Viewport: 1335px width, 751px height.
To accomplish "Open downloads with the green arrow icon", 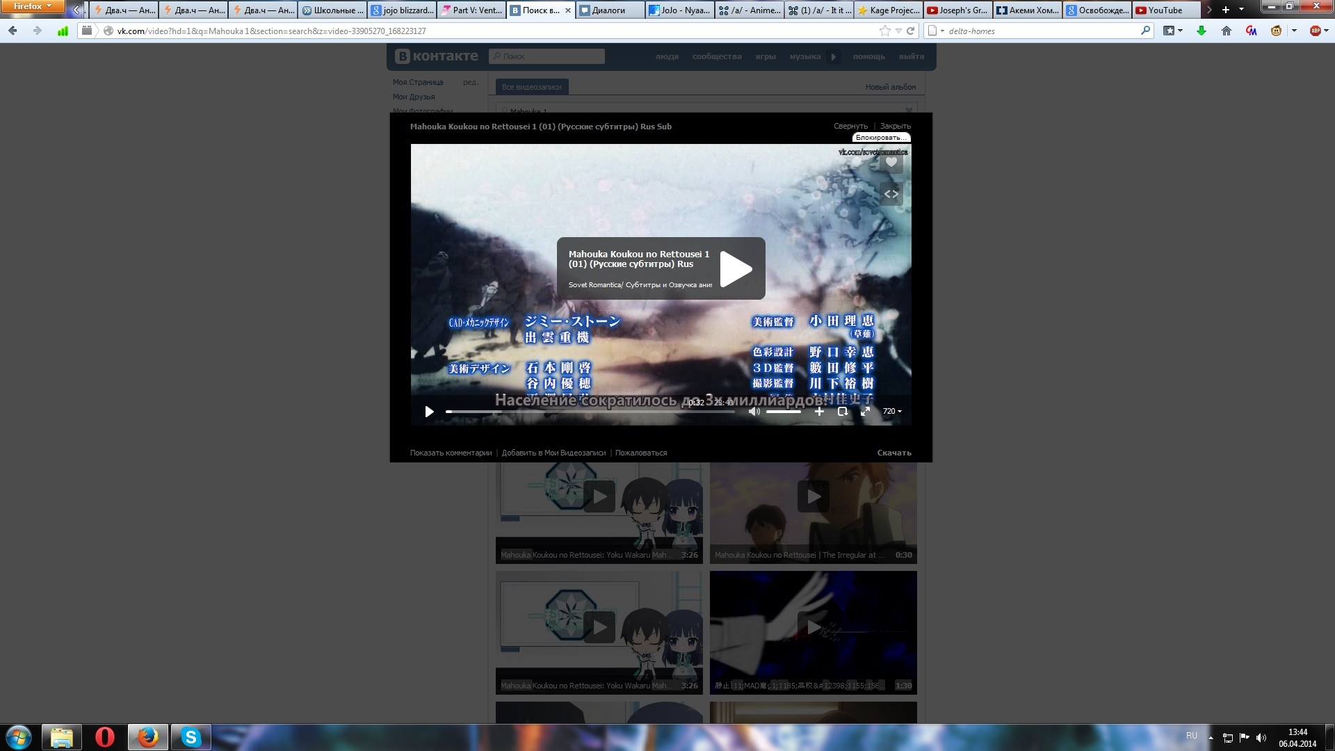I will pos(1201,31).
